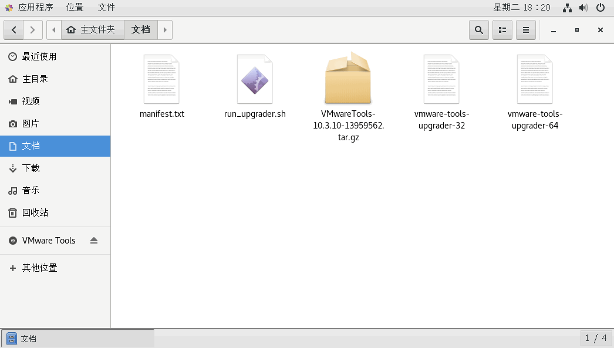
Task: Select 文档 in the sidebar
Action: 55,146
